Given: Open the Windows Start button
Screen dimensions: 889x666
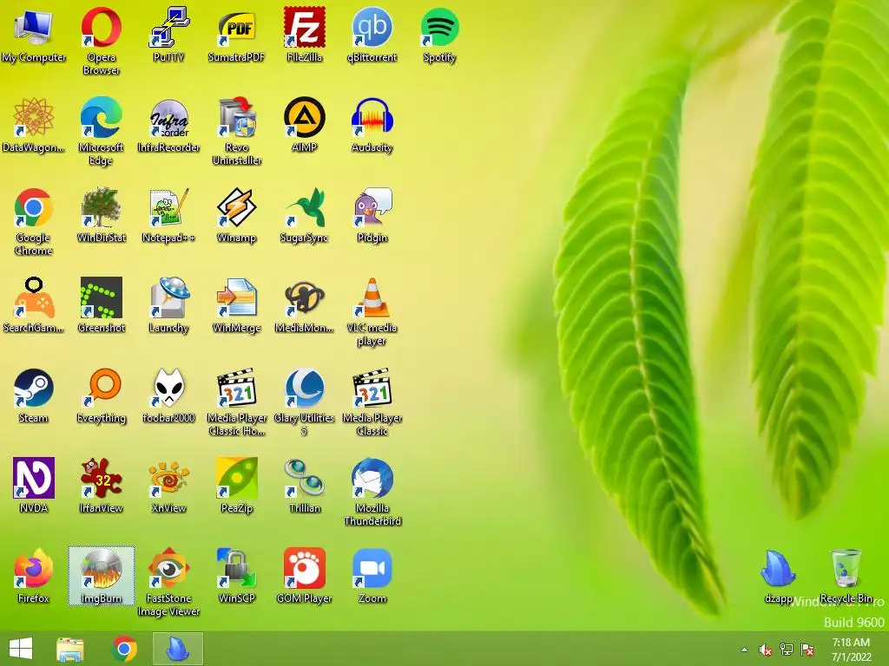Looking at the screenshot, I should pyautogui.click(x=21, y=649).
